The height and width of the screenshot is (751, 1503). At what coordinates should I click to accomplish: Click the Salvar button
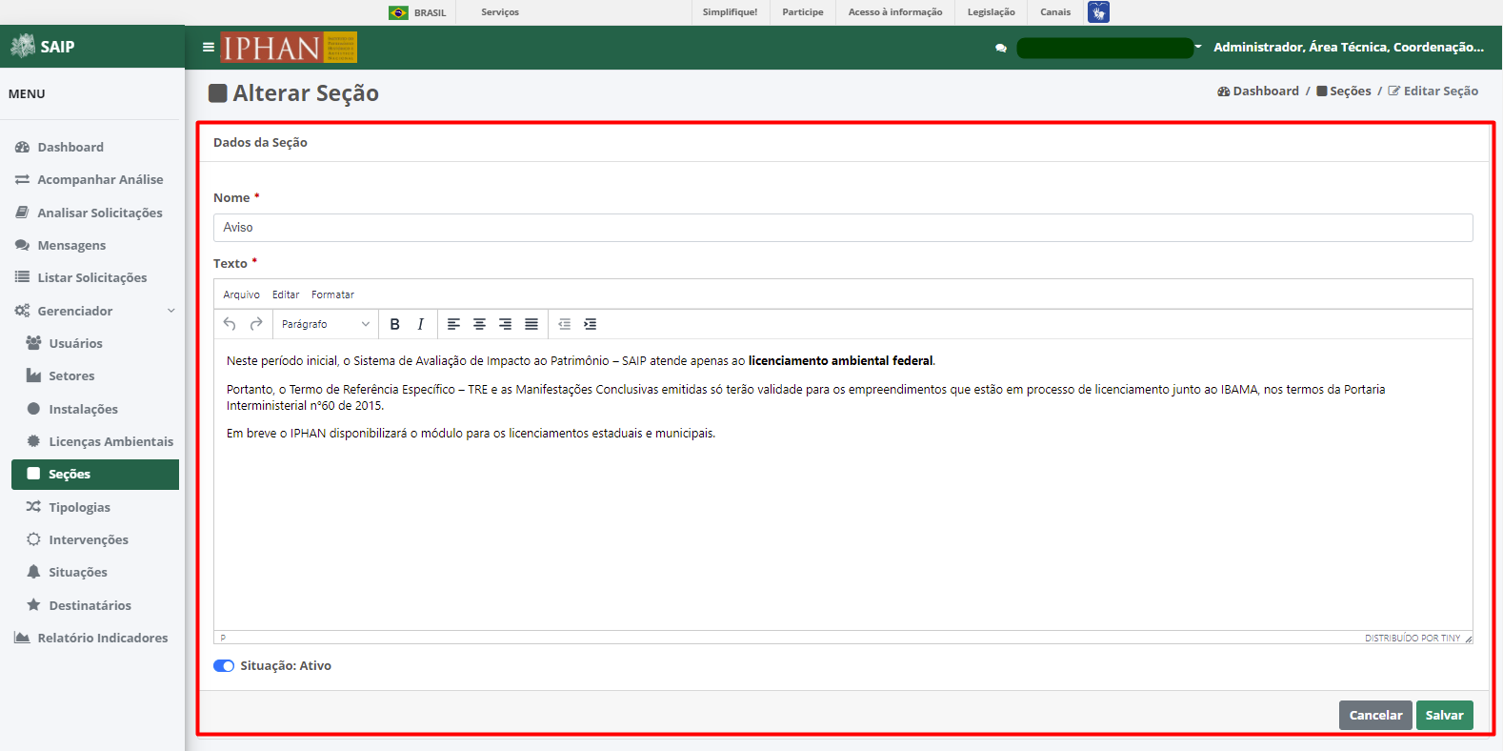pos(1445,715)
